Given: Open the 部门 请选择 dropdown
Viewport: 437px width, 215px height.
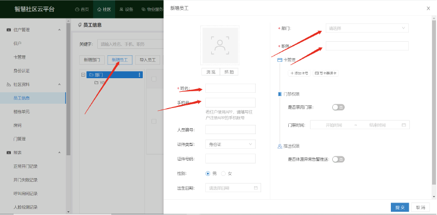Looking at the screenshot, I should click(367, 28).
